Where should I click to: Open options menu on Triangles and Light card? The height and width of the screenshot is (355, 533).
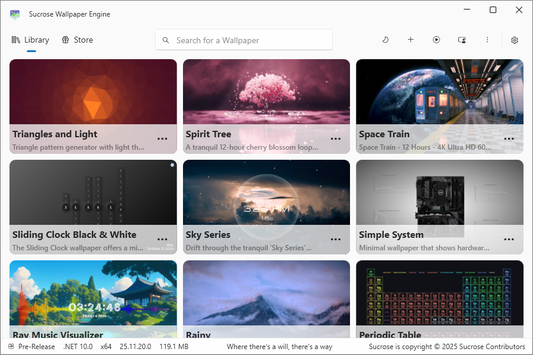point(162,138)
